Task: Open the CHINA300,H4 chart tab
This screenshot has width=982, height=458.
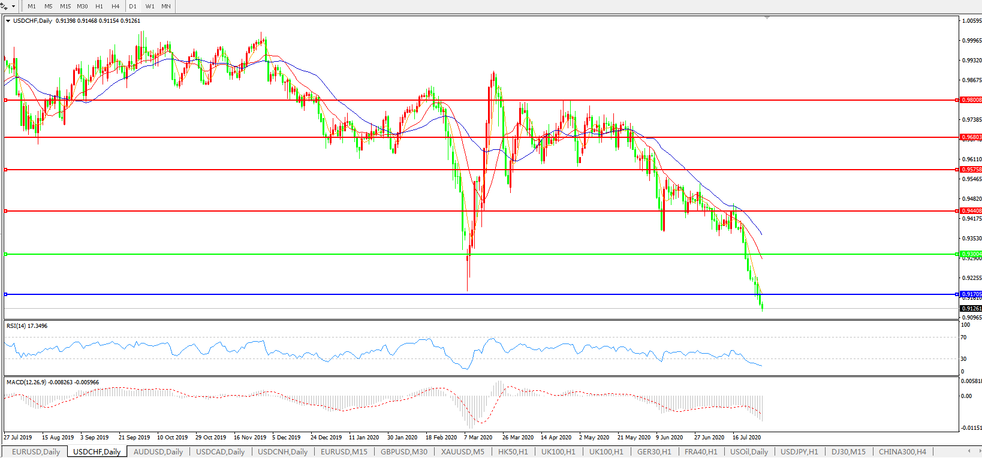Action: coord(902,452)
